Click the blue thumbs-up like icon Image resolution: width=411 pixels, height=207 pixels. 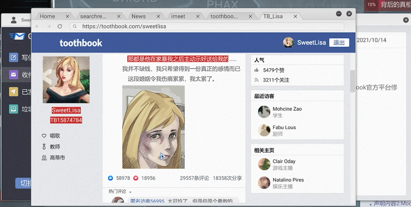(x=110, y=178)
